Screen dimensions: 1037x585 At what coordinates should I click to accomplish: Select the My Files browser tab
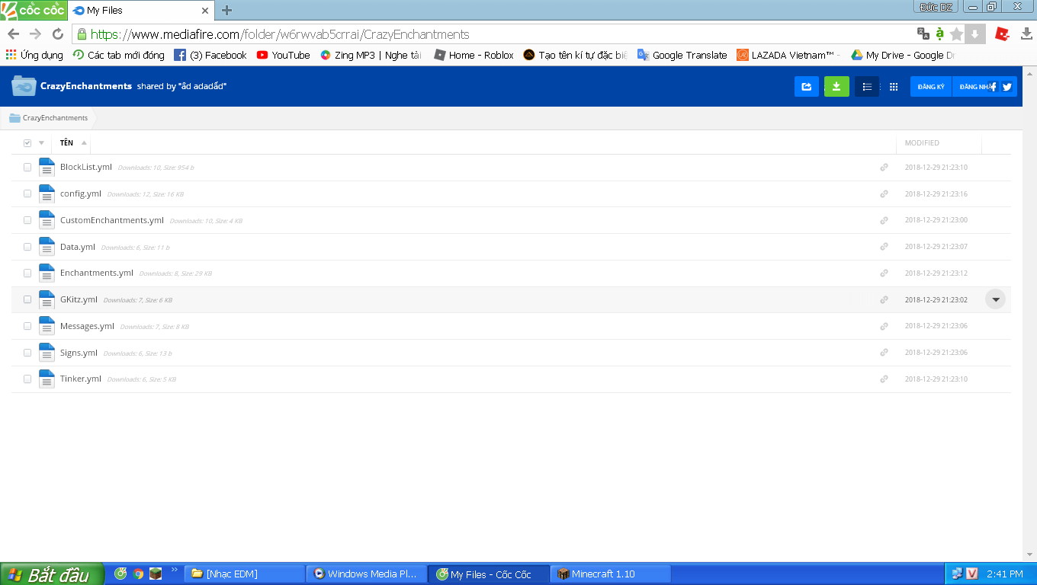pos(141,11)
